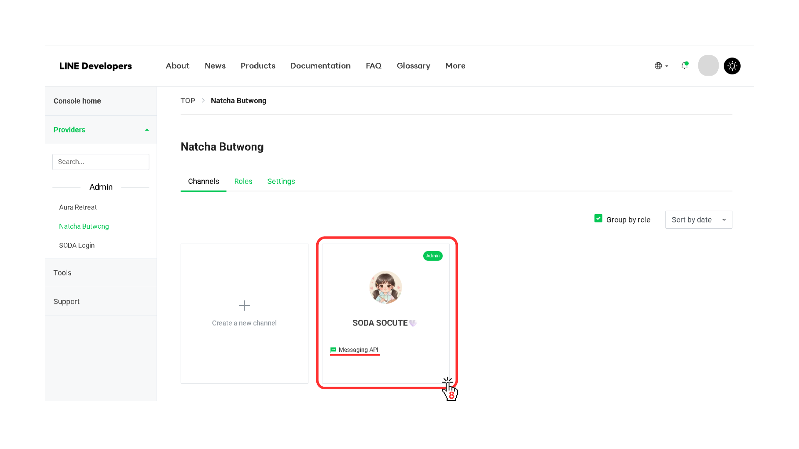The height and width of the screenshot is (449, 799).
Task: Expand the More menu
Action: coord(455,66)
